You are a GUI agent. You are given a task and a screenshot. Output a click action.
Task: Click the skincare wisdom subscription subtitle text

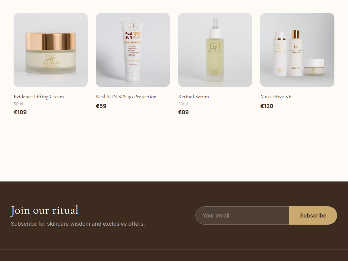[x=78, y=224]
